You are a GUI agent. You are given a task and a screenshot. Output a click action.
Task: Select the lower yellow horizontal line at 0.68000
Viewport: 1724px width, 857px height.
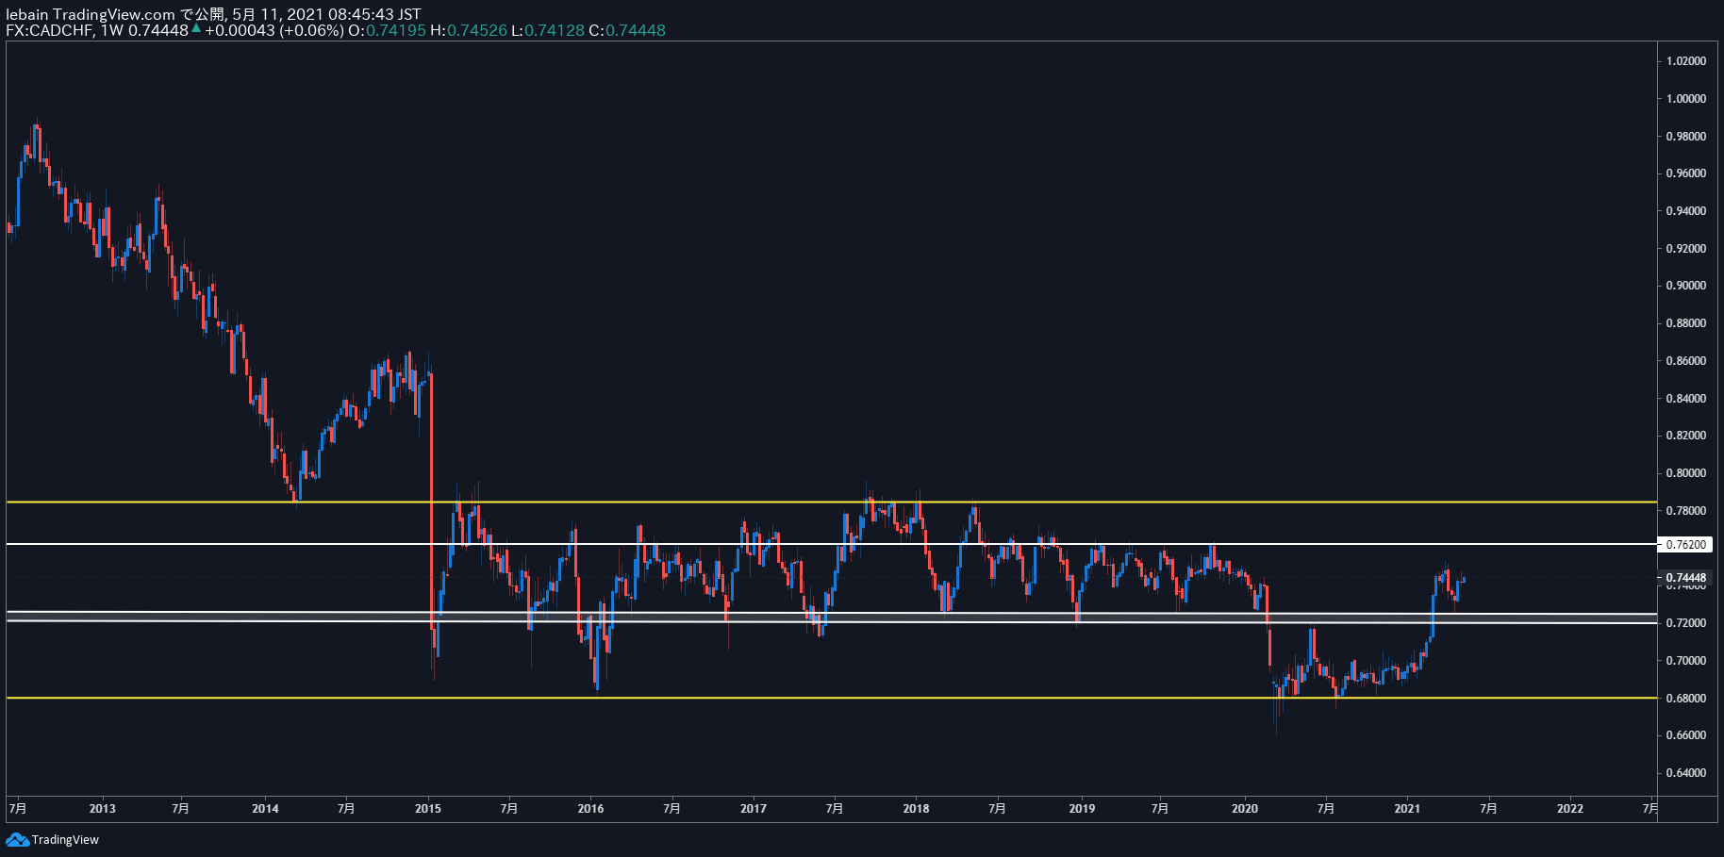coord(830,698)
